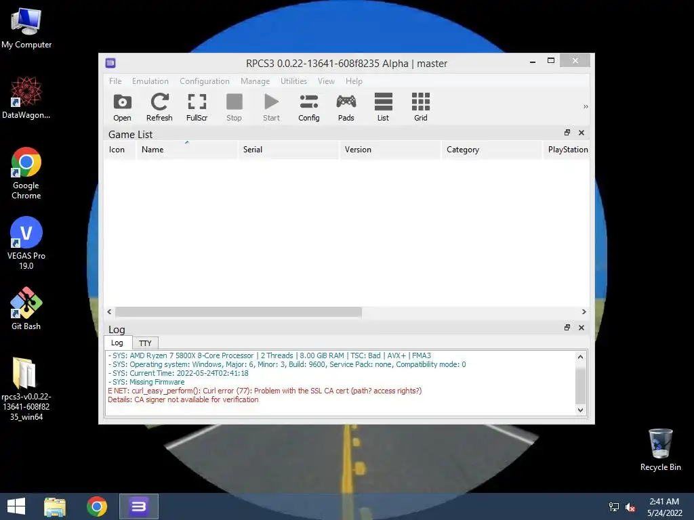This screenshot has height=520, width=694.
Task: Click the network tray icon
Action: [x=614, y=507]
